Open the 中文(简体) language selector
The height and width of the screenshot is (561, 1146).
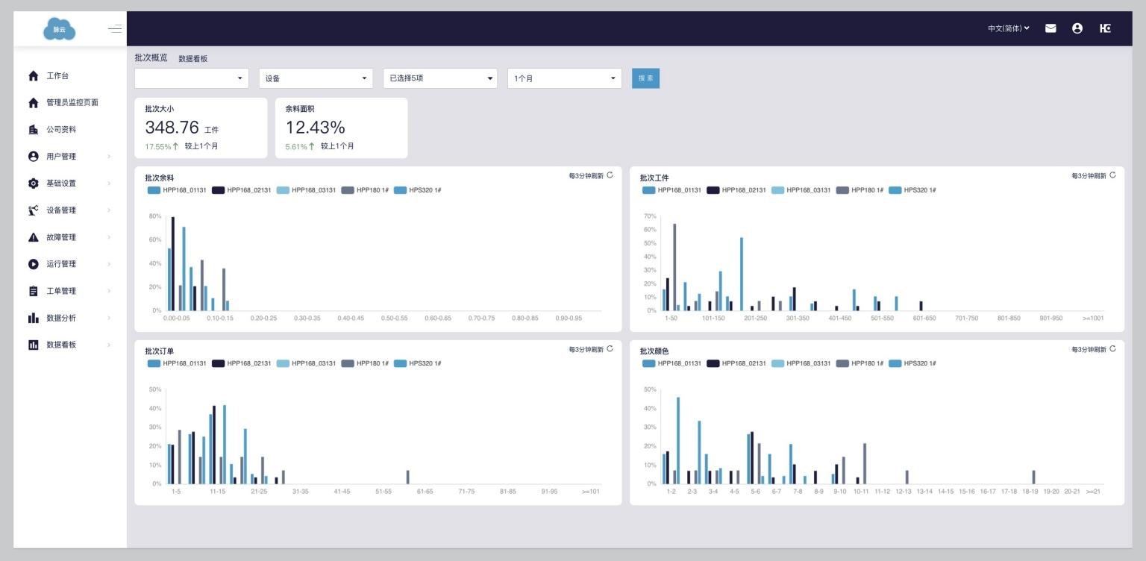tap(1008, 28)
